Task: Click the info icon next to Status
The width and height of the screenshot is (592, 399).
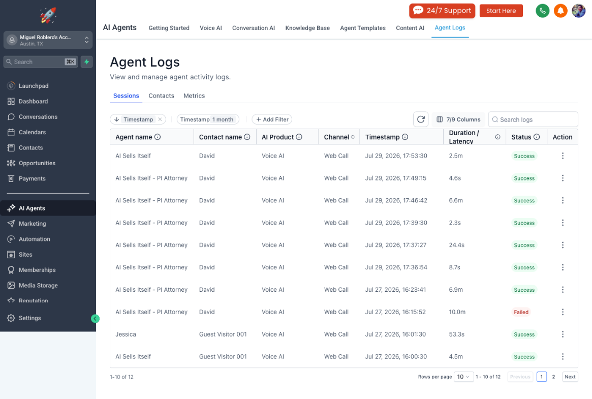Action: [537, 137]
